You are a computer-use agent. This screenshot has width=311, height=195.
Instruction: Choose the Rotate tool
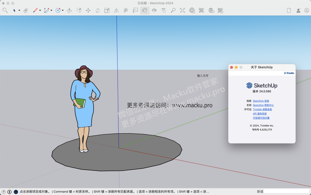pyautogui.click(x=98, y=10)
